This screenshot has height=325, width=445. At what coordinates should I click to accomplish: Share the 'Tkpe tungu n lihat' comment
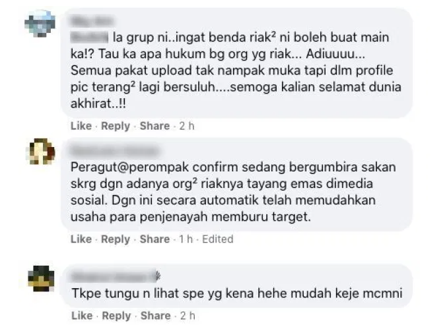click(156, 316)
